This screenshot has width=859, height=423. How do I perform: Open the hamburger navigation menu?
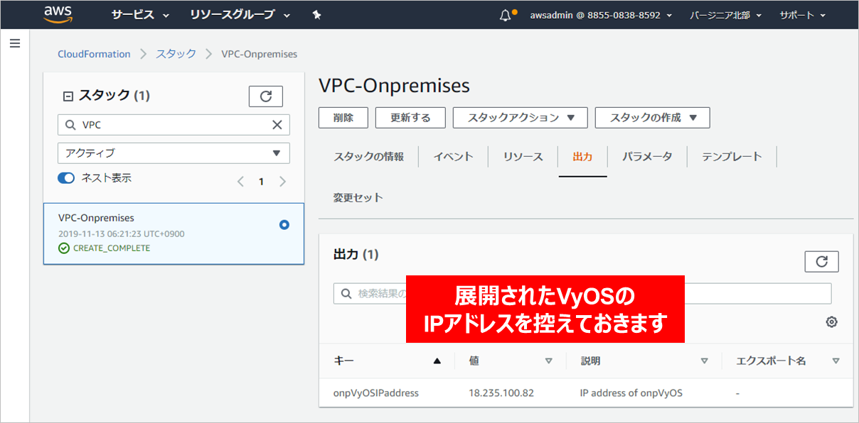click(x=14, y=44)
